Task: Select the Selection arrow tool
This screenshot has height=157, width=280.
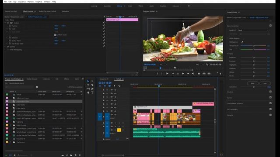Action: point(88,81)
